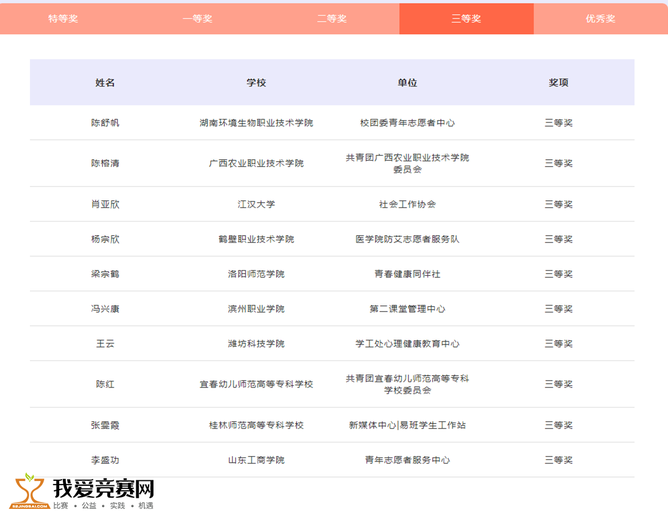Click school 湖南环境生物职业技术学院
This screenshot has height=517, width=668.
coord(256,123)
